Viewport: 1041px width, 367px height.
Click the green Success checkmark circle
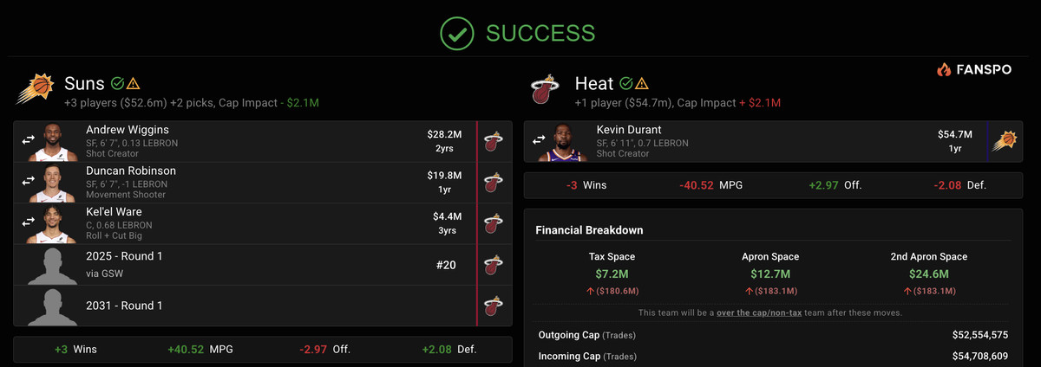(456, 33)
